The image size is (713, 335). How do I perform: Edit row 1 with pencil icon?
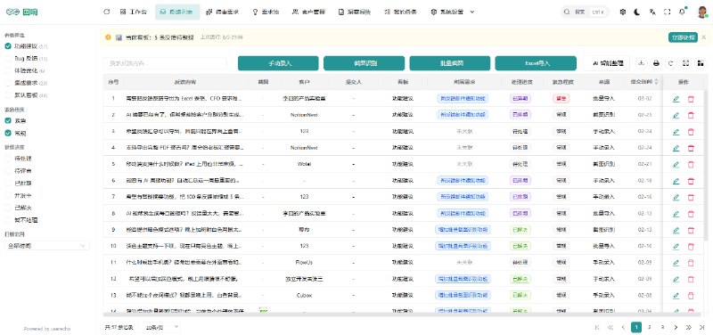676,99
